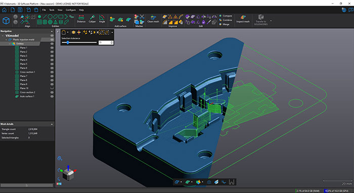Toggle visibility of Auto surface 1
This screenshot has width=354, height=193.
[52, 96]
